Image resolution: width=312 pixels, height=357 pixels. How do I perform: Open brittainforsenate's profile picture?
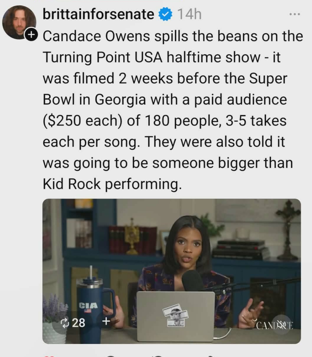pyautogui.click(x=19, y=22)
